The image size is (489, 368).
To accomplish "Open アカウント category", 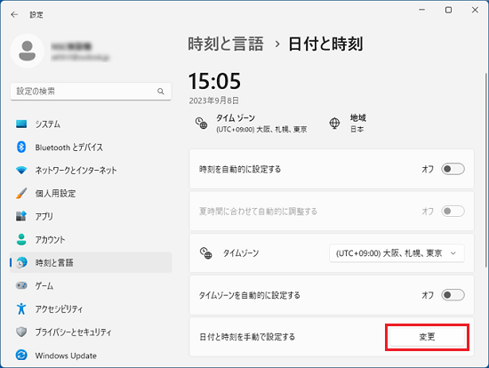I will tap(91, 239).
